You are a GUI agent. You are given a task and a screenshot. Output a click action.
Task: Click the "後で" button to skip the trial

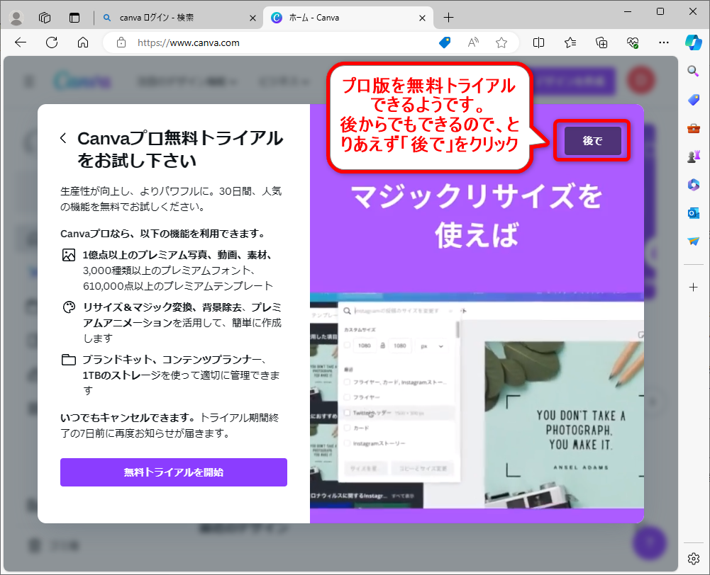coord(592,141)
